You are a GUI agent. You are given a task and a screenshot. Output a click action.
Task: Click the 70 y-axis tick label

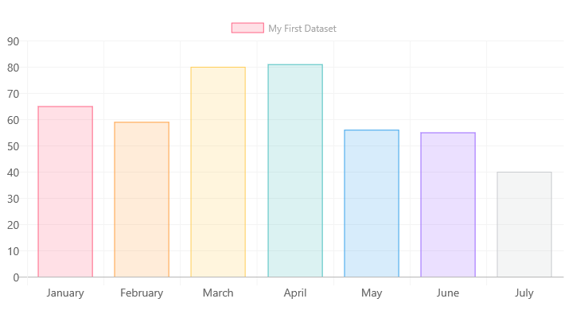(x=13, y=94)
